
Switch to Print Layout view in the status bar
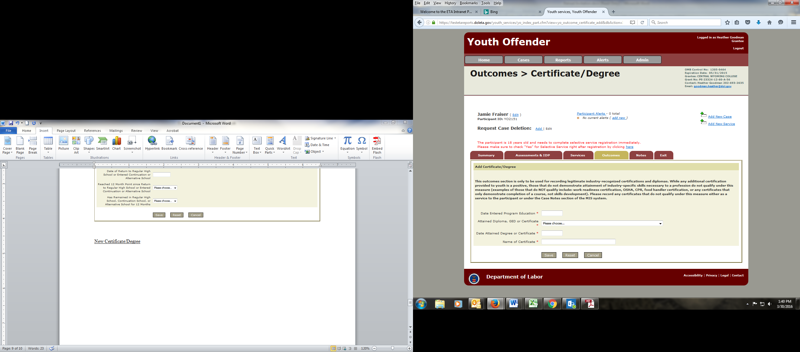tap(333, 349)
